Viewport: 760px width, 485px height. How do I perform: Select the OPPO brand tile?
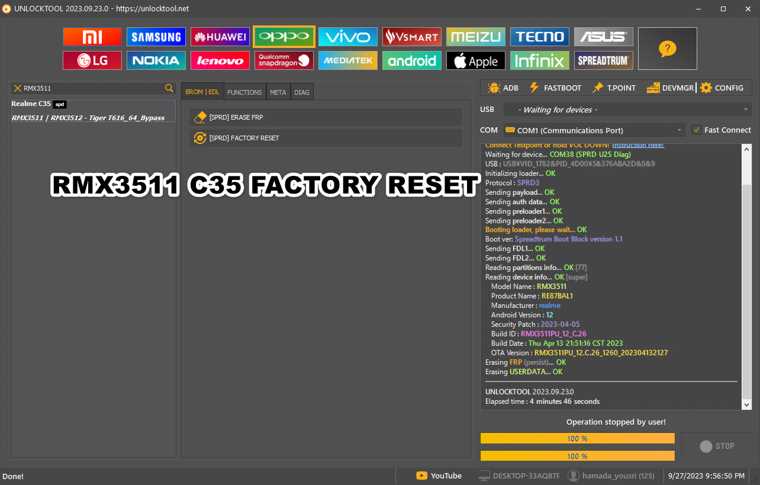click(284, 37)
